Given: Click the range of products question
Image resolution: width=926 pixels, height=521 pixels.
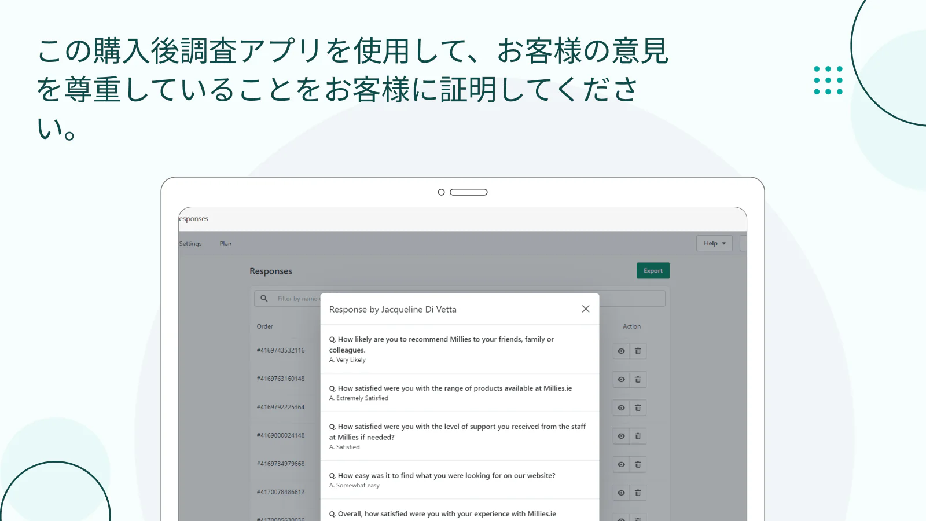Looking at the screenshot, I should tap(450, 388).
